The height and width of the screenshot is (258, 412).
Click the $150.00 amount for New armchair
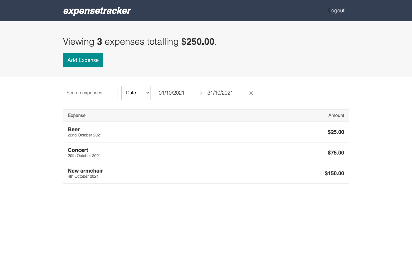(334, 173)
